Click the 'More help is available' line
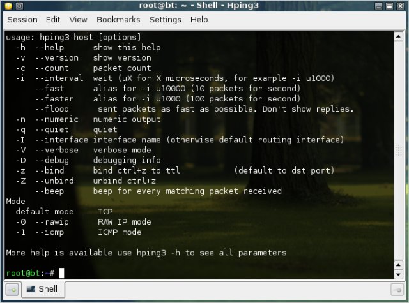 [x=146, y=253]
